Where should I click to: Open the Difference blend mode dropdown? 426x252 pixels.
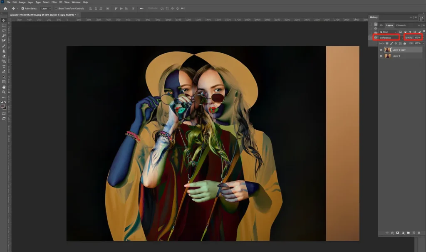coord(391,38)
